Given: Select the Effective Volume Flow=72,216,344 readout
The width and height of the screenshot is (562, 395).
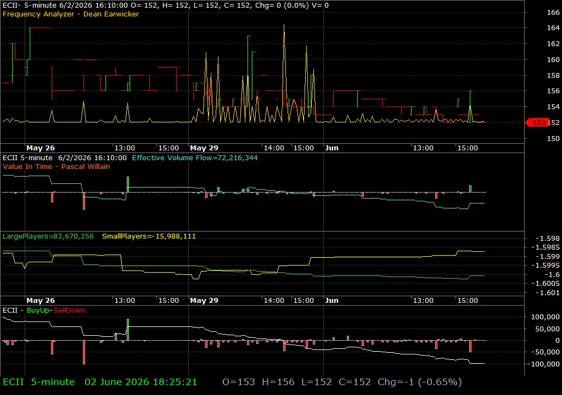Looking at the screenshot, I should pyautogui.click(x=195, y=157).
